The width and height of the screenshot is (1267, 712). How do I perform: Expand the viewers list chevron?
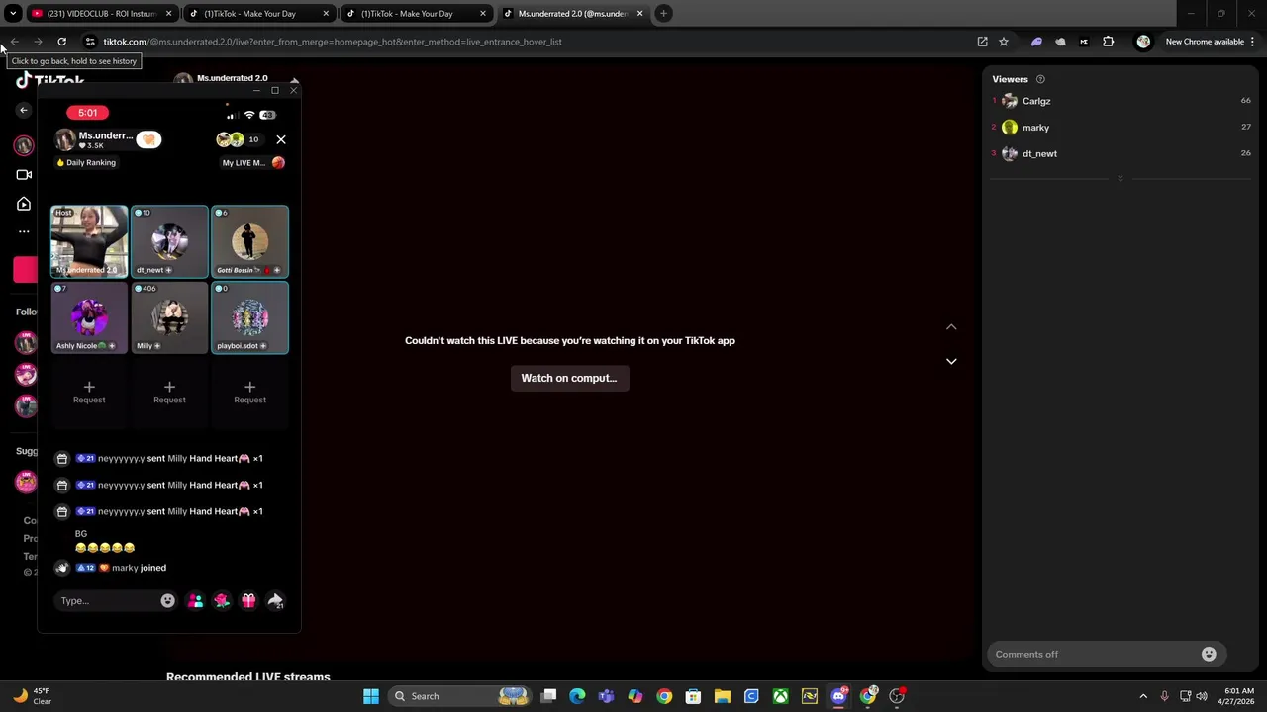click(1121, 179)
